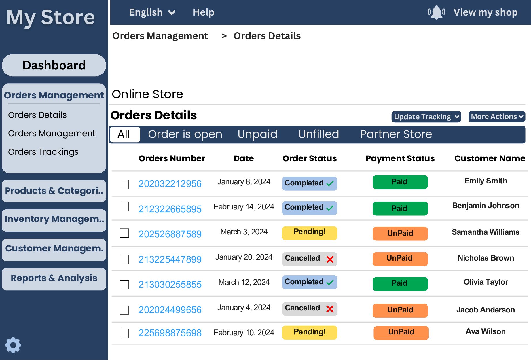
Task: Open Reports & Analysis from the sidebar
Action: click(54, 278)
